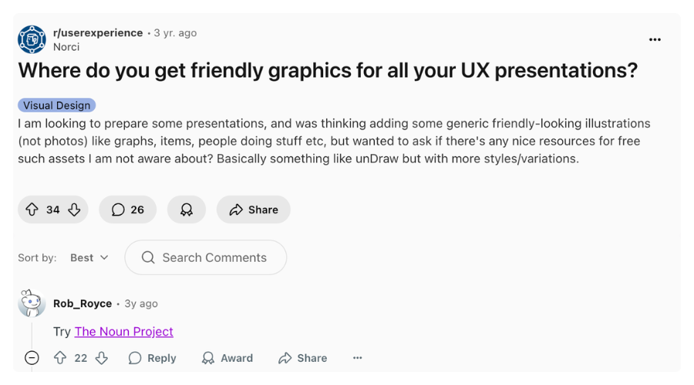
Task: Downvote Rob_Royce's comment
Action: pyautogui.click(x=102, y=357)
